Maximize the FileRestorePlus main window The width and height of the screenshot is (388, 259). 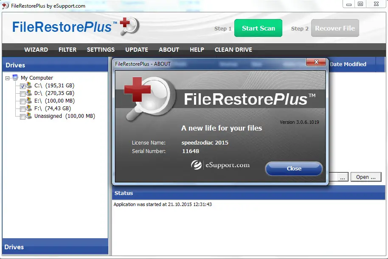point(360,4)
